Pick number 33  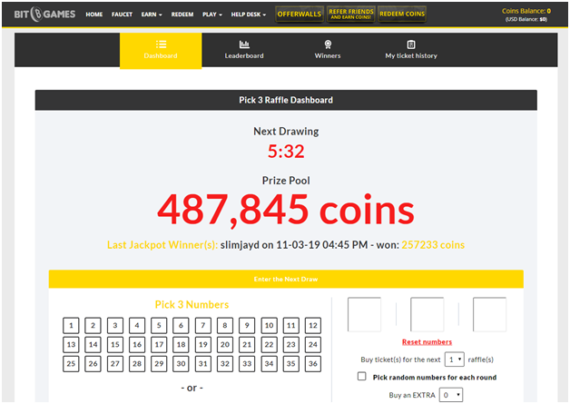(247, 364)
